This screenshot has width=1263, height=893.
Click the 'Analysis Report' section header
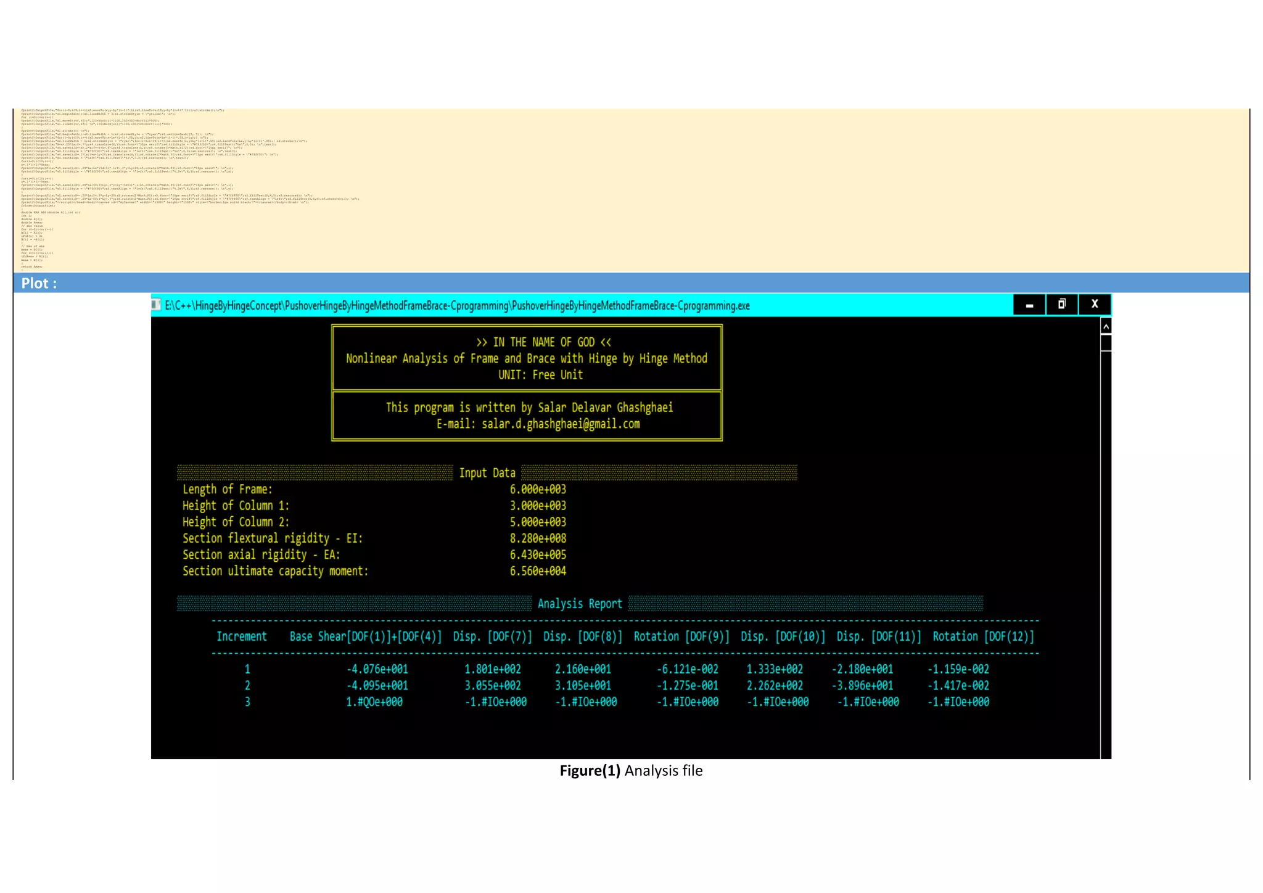click(580, 604)
